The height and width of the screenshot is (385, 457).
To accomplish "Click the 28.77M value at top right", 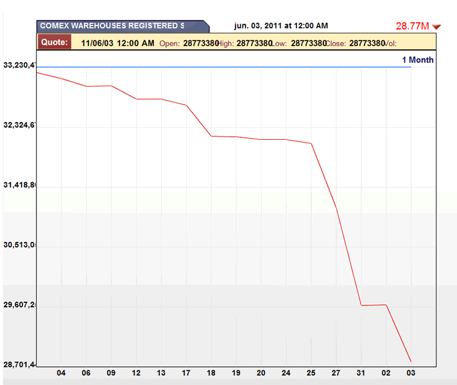I will 411,26.
